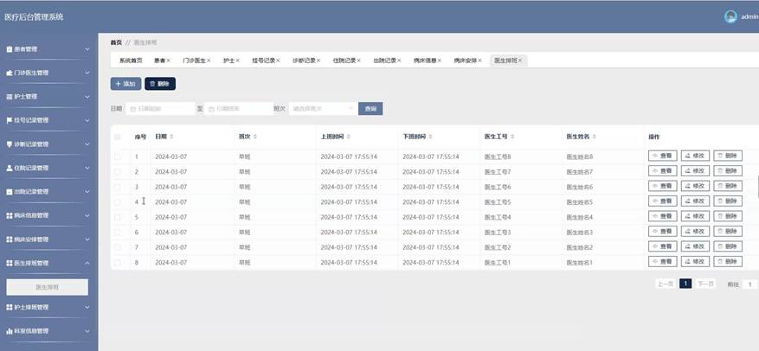The width and height of the screenshot is (759, 351).
Task: Open the admin avatar in the header
Action: [x=730, y=17]
